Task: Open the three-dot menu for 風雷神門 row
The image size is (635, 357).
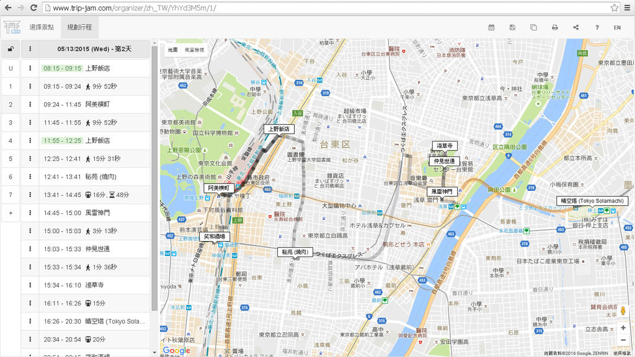Action: click(30, 213)
